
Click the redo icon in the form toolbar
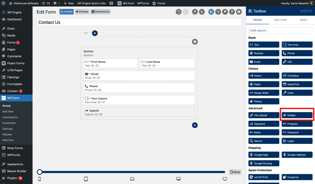pyautogui.click(x=185, y=12)
